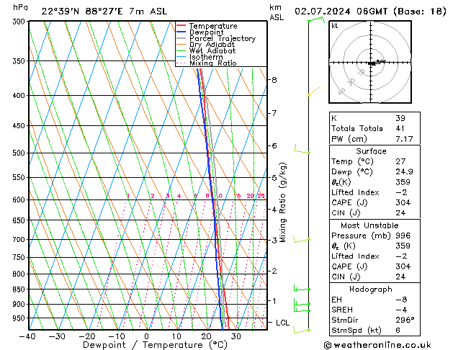The width and height of the screenshot is (453, 350).
Task: Click the hodograph circle plot
Action: click(372, 63)
